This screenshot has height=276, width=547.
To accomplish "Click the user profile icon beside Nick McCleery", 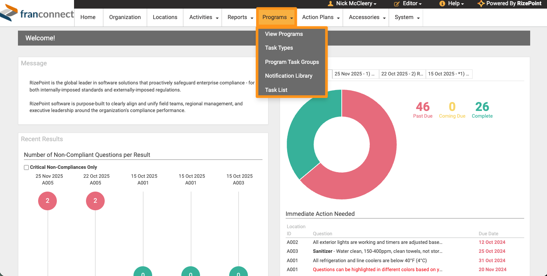I will coord(331,3).
